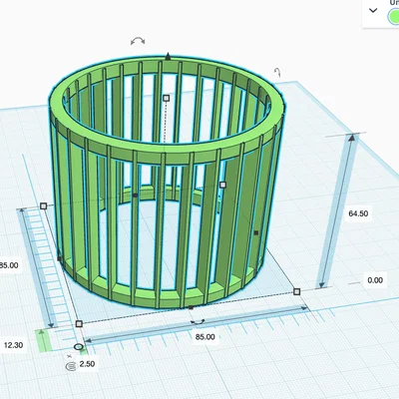Edit the 0.00 elevation value

(375, 280)
